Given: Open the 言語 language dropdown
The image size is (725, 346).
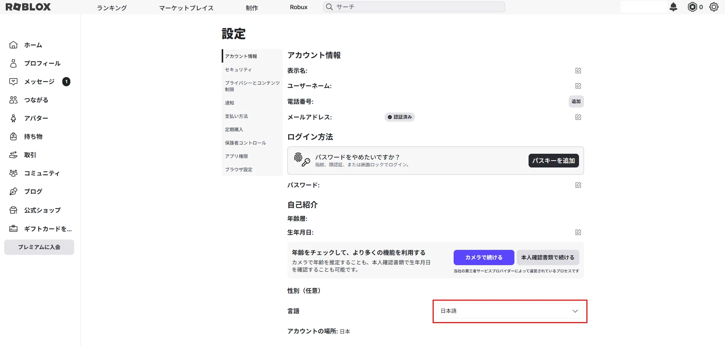Looking at the screenshot, I should [x=509, y=311].
